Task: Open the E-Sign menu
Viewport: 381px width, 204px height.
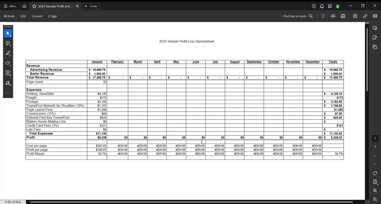Action: (x=53, y=16)
